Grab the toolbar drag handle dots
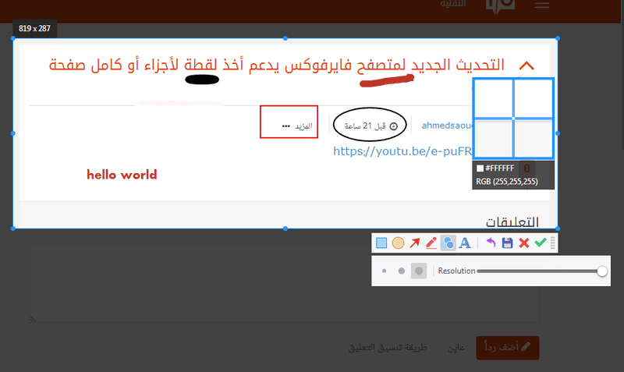 [x=553, y=243]
